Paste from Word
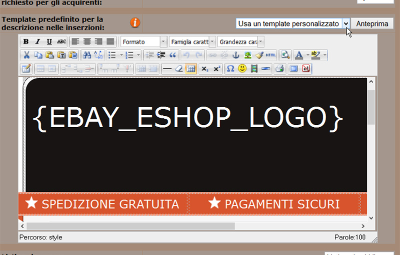The width and height of the screenshot is (400, 255). click(73, 55)
